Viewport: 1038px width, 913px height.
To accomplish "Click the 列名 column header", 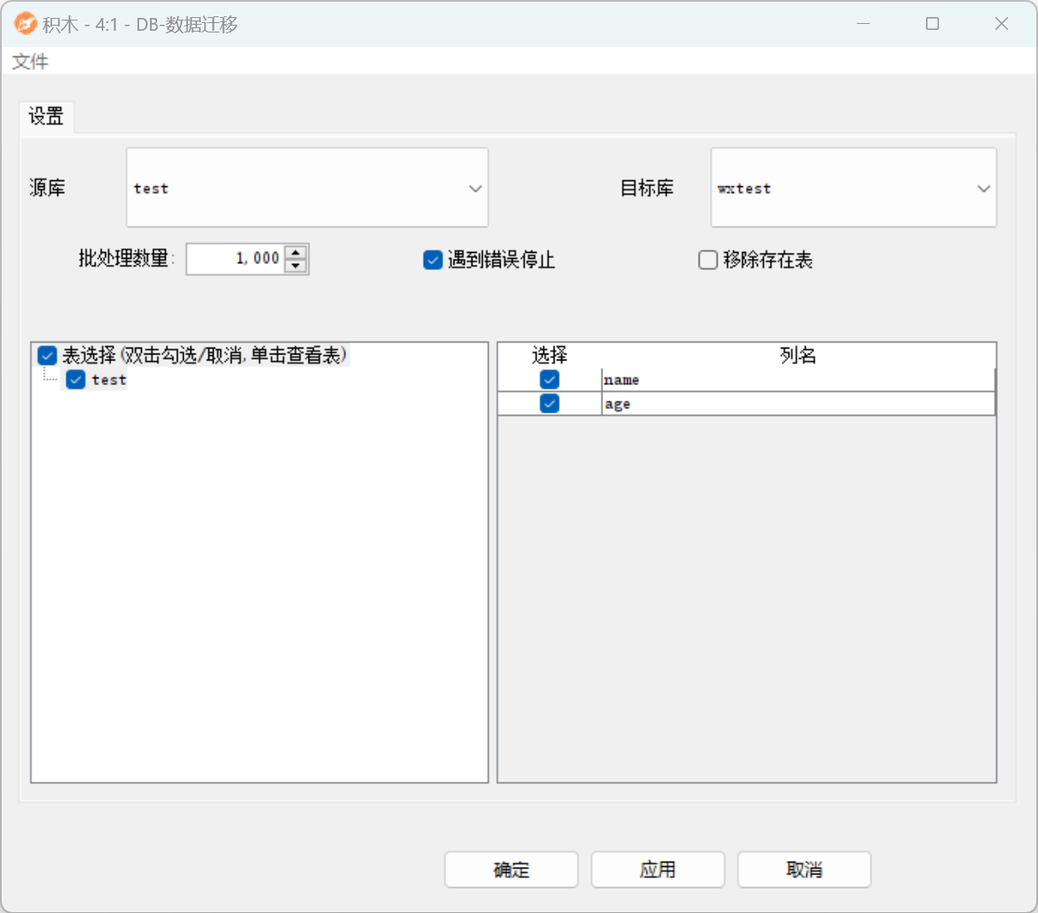I will click(797, 355).
